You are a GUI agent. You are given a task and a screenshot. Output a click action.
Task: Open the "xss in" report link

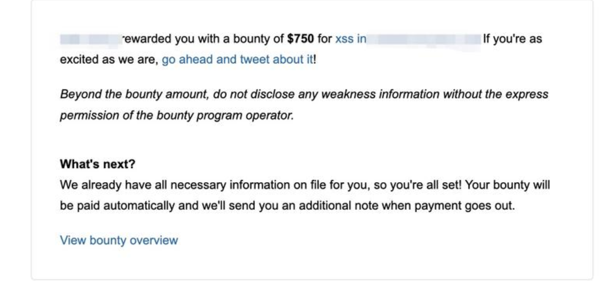coord(350,39)
